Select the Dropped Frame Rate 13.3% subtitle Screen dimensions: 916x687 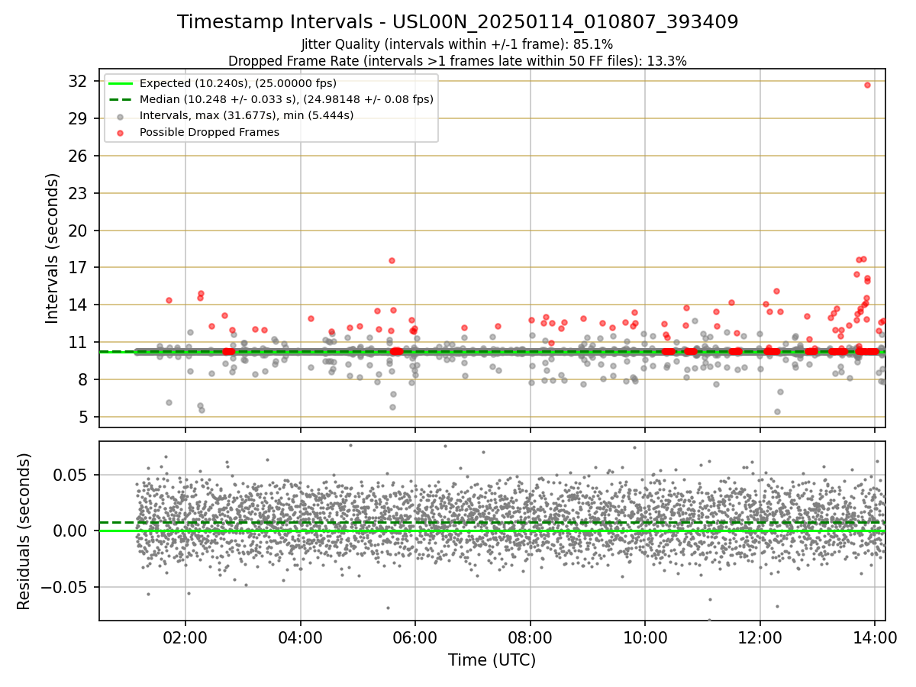point(458,60)
